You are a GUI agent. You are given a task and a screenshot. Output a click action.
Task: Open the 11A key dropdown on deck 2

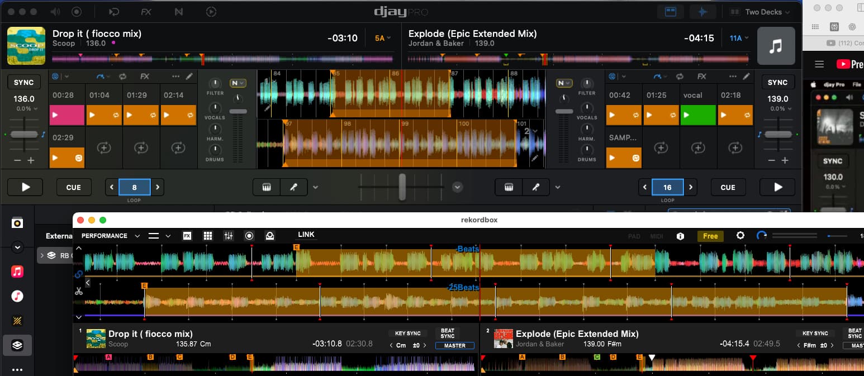pos(739,38)
